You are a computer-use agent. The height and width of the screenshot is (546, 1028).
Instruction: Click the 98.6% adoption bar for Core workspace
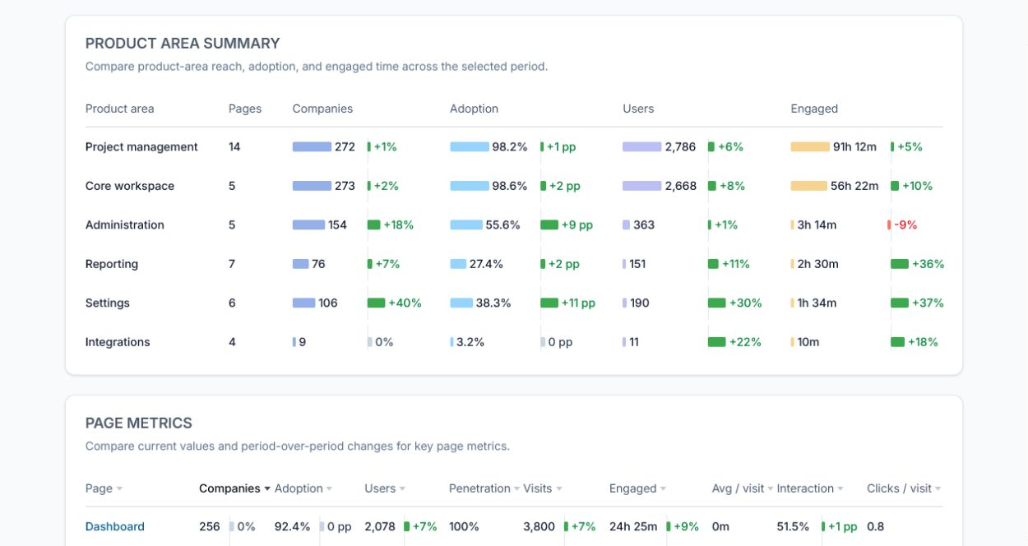point(470,186)
